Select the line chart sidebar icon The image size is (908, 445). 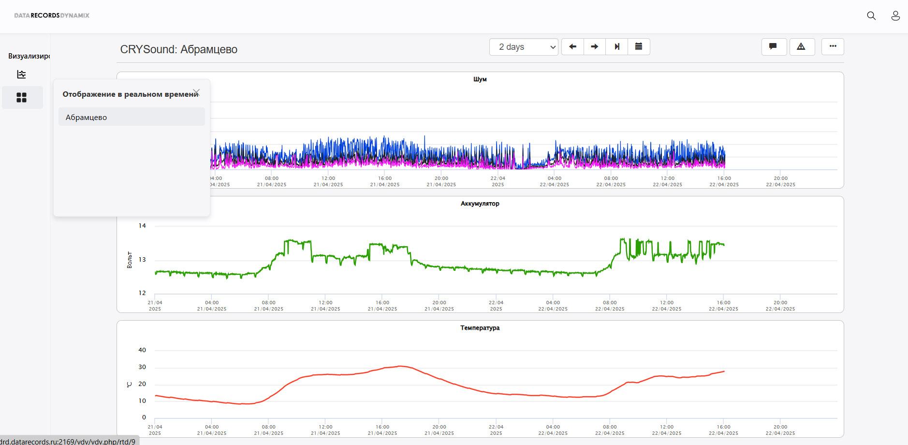[x=21, y=74]
